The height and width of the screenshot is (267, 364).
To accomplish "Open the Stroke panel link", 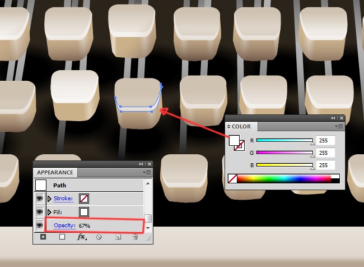I will click(63, 199).
